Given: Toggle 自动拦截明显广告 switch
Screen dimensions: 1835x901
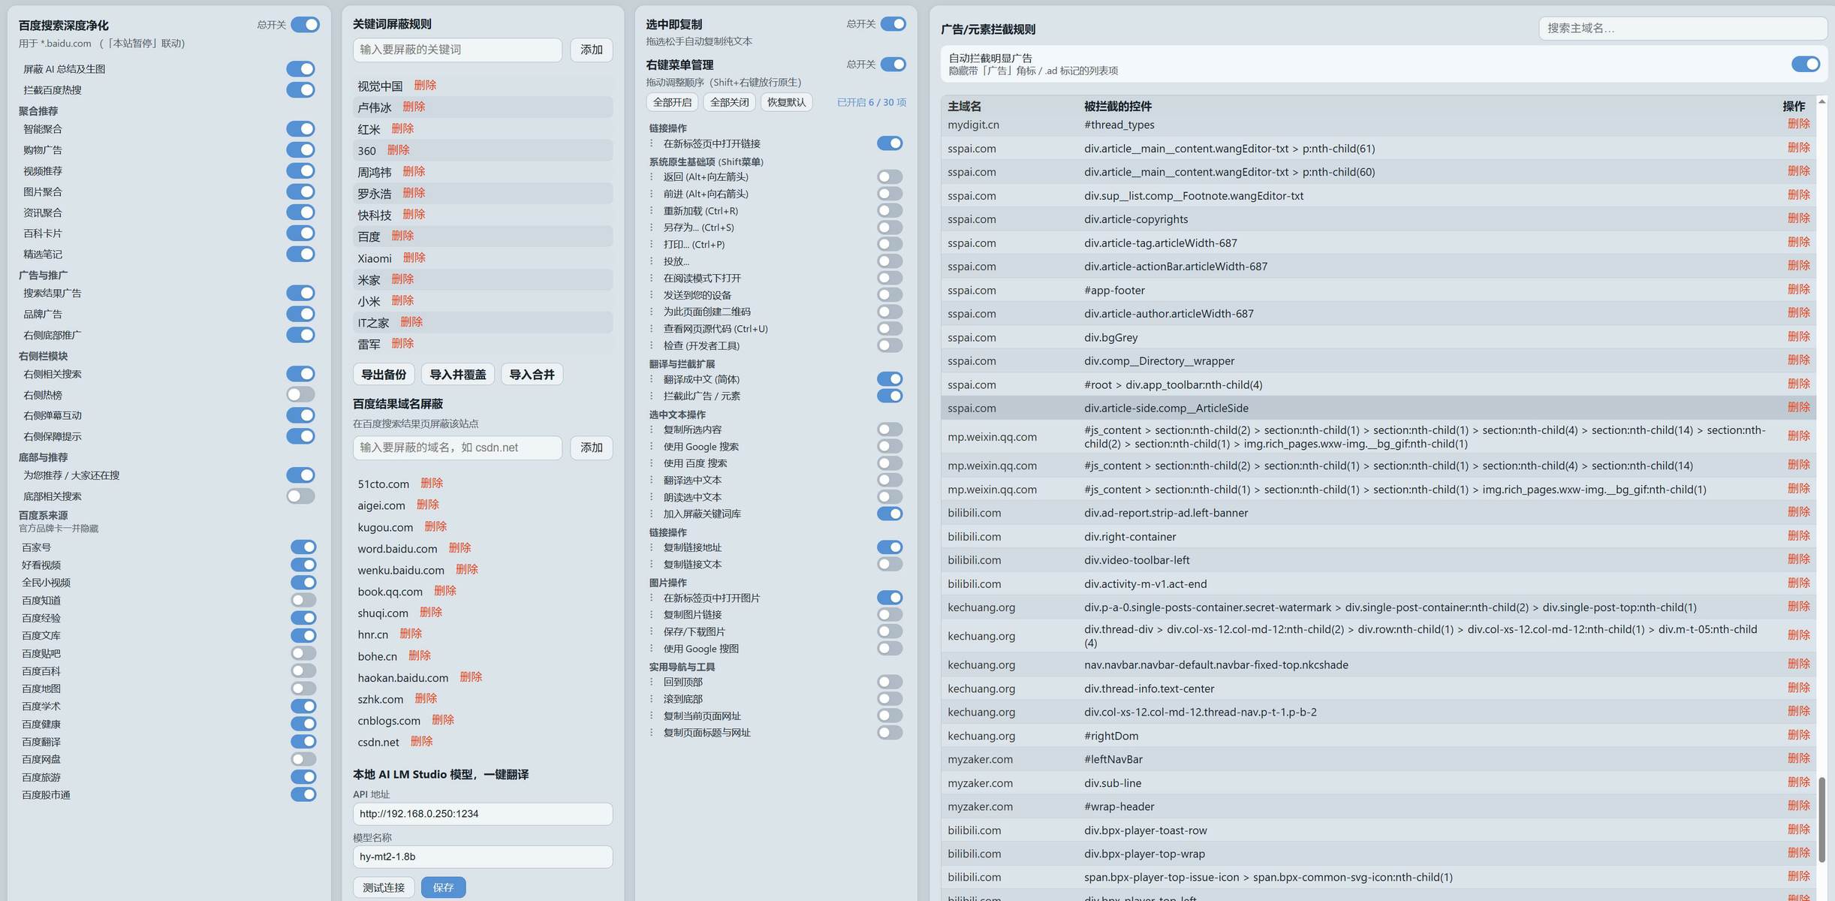Looking at the screenshot, I should (1805, 65).
